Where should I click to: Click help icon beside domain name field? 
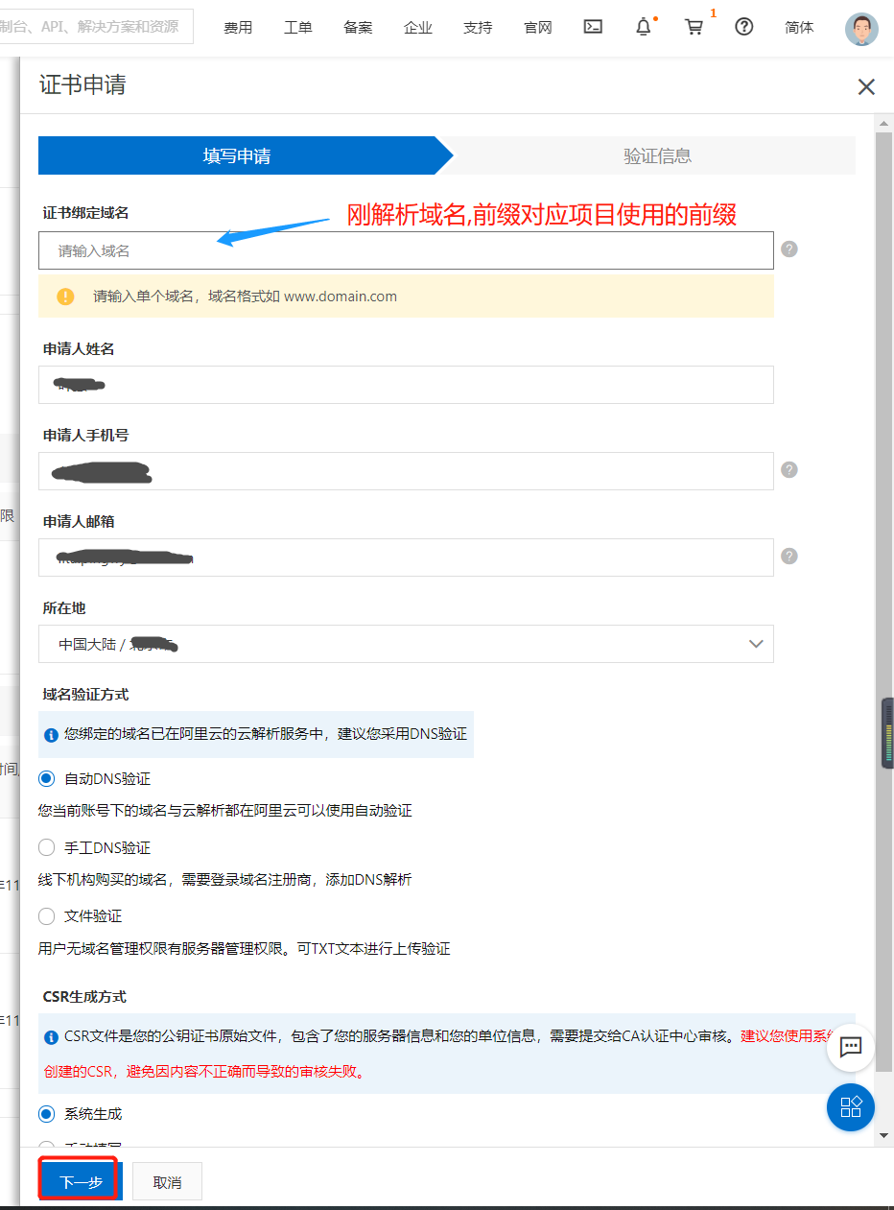789,249
